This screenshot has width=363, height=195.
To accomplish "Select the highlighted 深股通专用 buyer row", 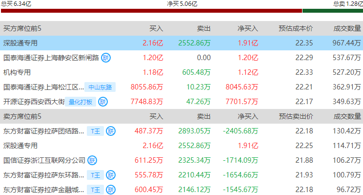I will tap(181, 43).
